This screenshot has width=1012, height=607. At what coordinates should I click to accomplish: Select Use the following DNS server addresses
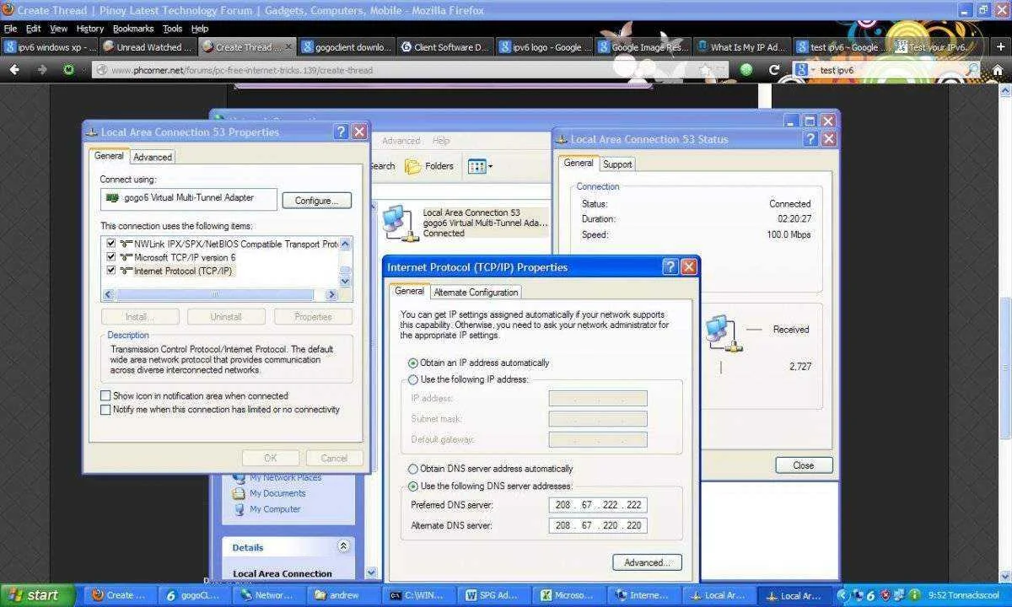point(413,486)
